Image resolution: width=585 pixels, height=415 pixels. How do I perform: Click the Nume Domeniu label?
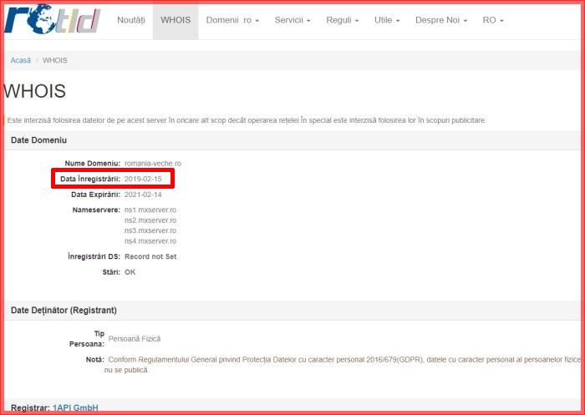[93, 164]
